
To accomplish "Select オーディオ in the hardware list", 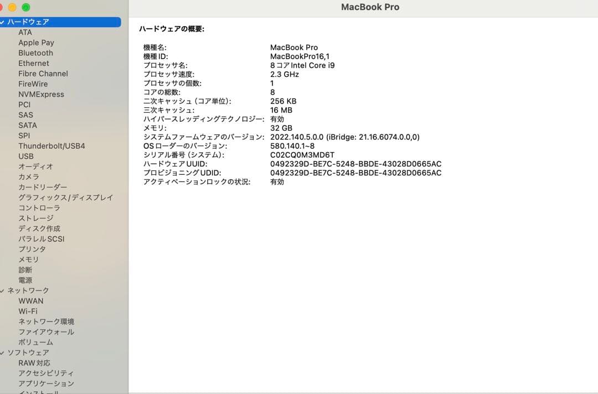I will point(33,166).
